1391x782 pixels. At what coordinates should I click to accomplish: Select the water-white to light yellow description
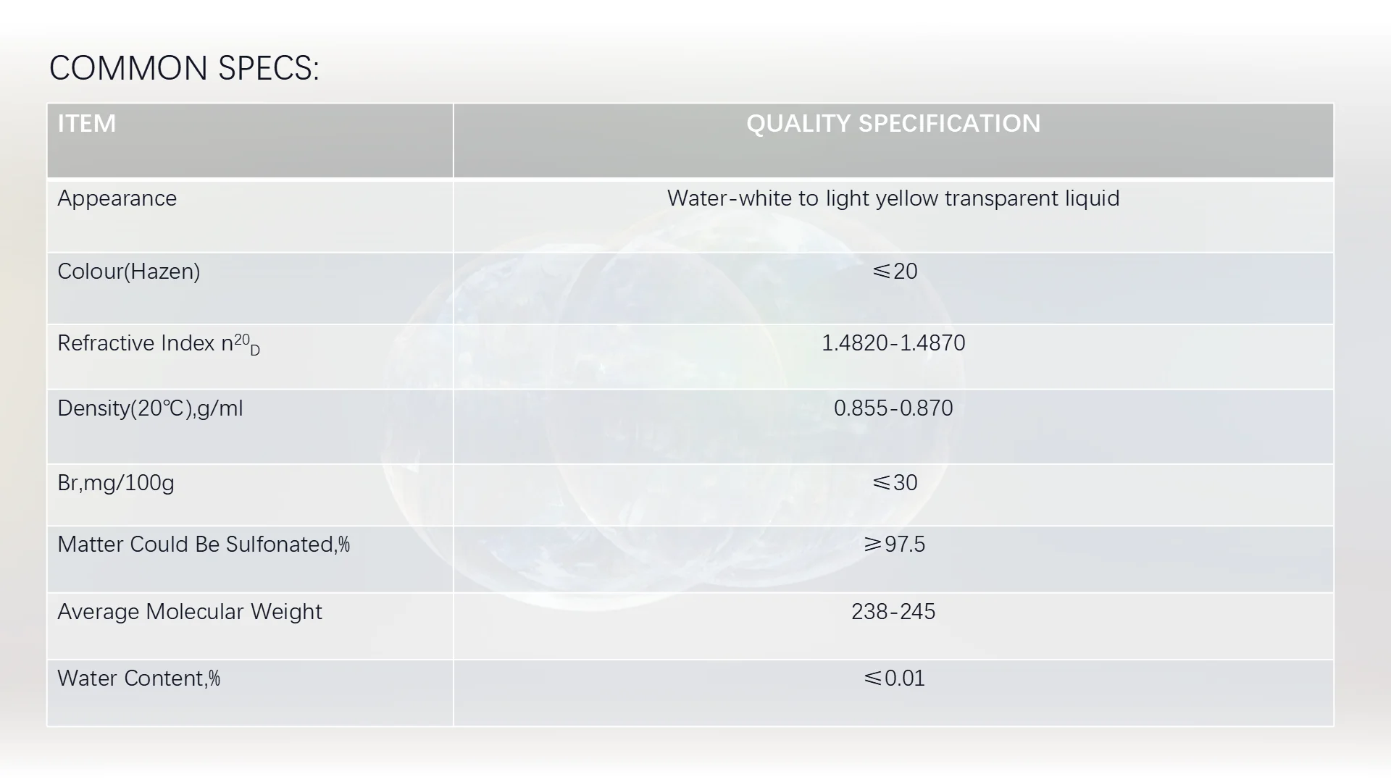(x=893, y=198)
